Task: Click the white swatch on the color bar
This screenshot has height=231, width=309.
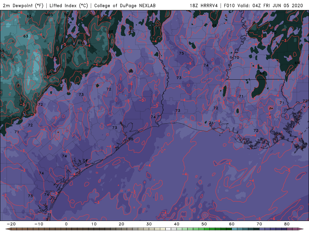Action: click(x=168, y=229)
